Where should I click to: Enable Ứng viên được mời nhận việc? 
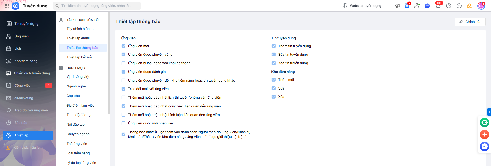(x=124, y=123)
